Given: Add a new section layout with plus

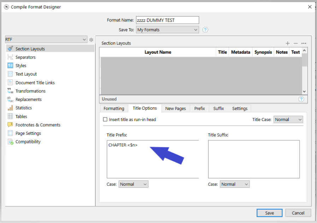Looking at the screenshot, I should [x=288, y=43].
